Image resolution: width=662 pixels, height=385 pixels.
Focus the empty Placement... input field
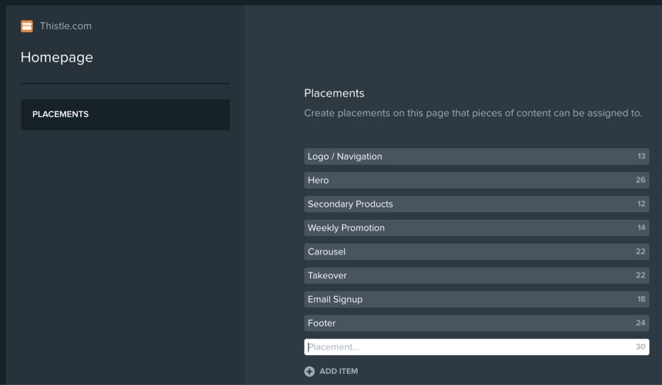pyautogui.click(x=477, y=347)
